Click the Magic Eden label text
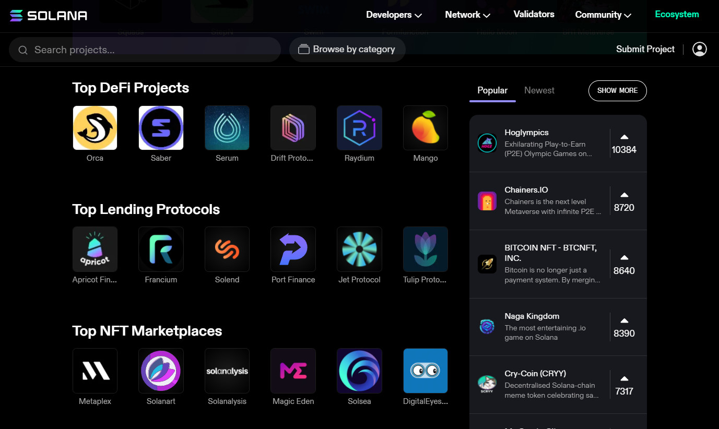The image size is (719, 429). (x=293, y=401)
